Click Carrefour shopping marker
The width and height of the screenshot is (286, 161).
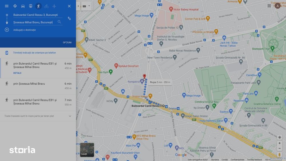pos(260,74)
